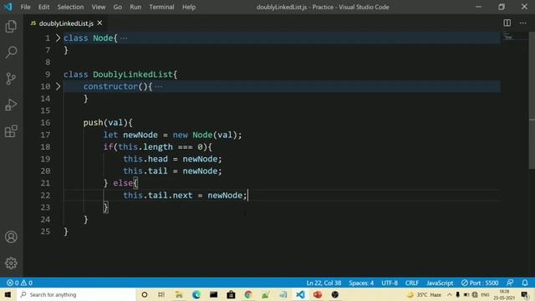This screenshot has width=535, height=301.
Task: Split the editor to the right
Action: pos(507,23)
